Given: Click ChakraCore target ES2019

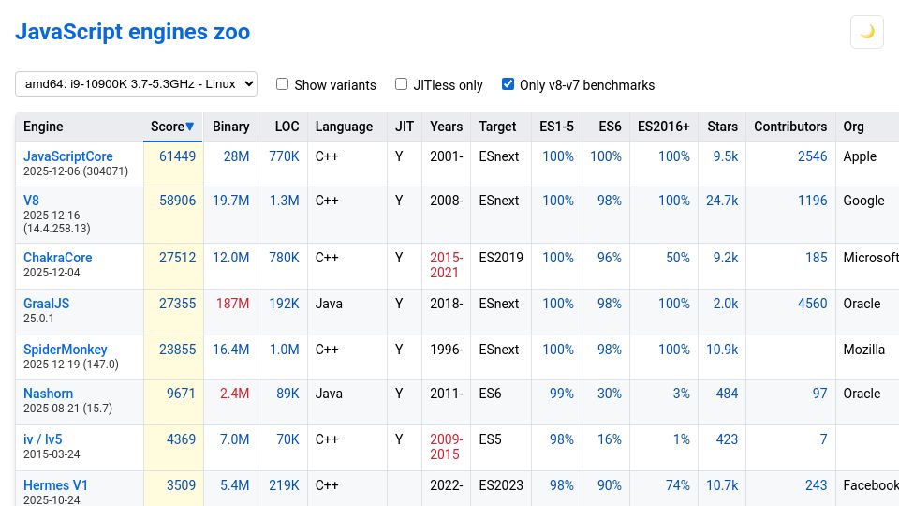Looking at the screenshot, I should [501, 259].
